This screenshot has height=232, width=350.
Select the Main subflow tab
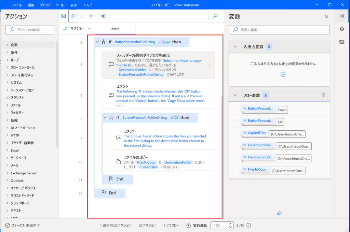[x=115, y=29]
